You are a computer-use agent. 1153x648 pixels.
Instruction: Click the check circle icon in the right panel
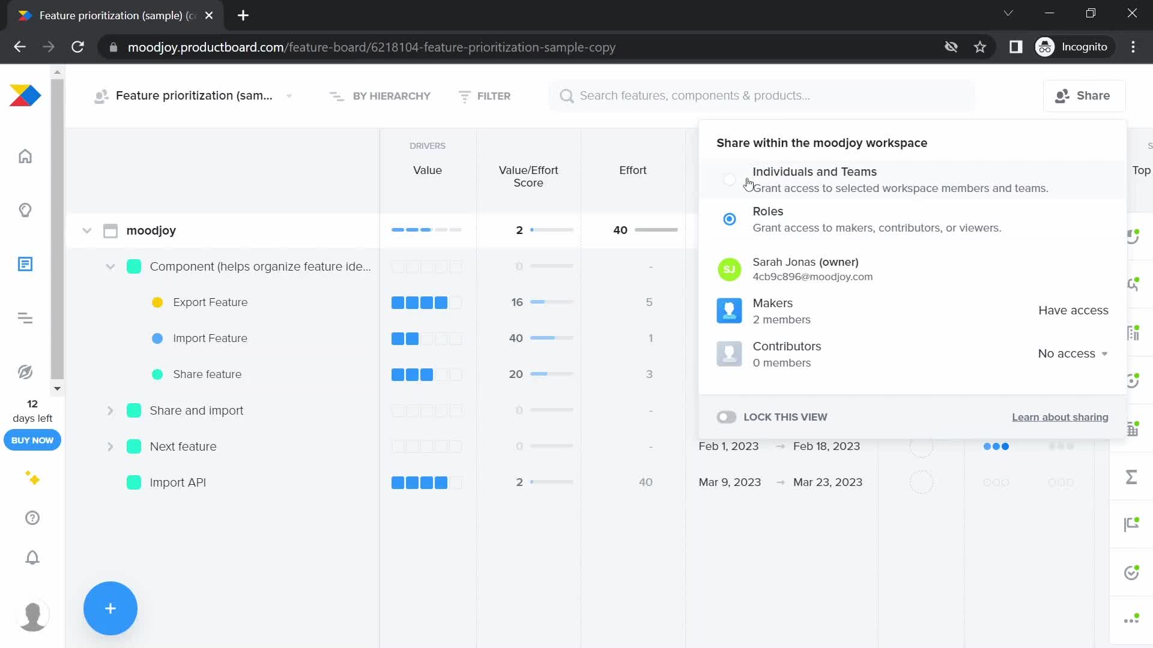(1131, 572)
